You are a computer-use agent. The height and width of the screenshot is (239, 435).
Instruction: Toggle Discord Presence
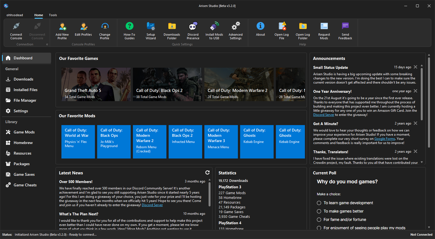pyautogui.click(x=193, y=31)
